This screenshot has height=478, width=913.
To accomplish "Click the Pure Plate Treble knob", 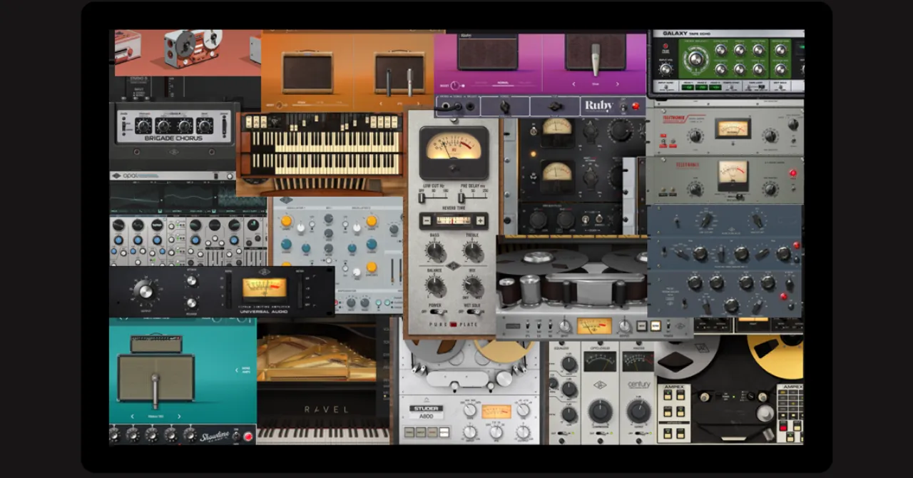I will (x=472, y=251).
